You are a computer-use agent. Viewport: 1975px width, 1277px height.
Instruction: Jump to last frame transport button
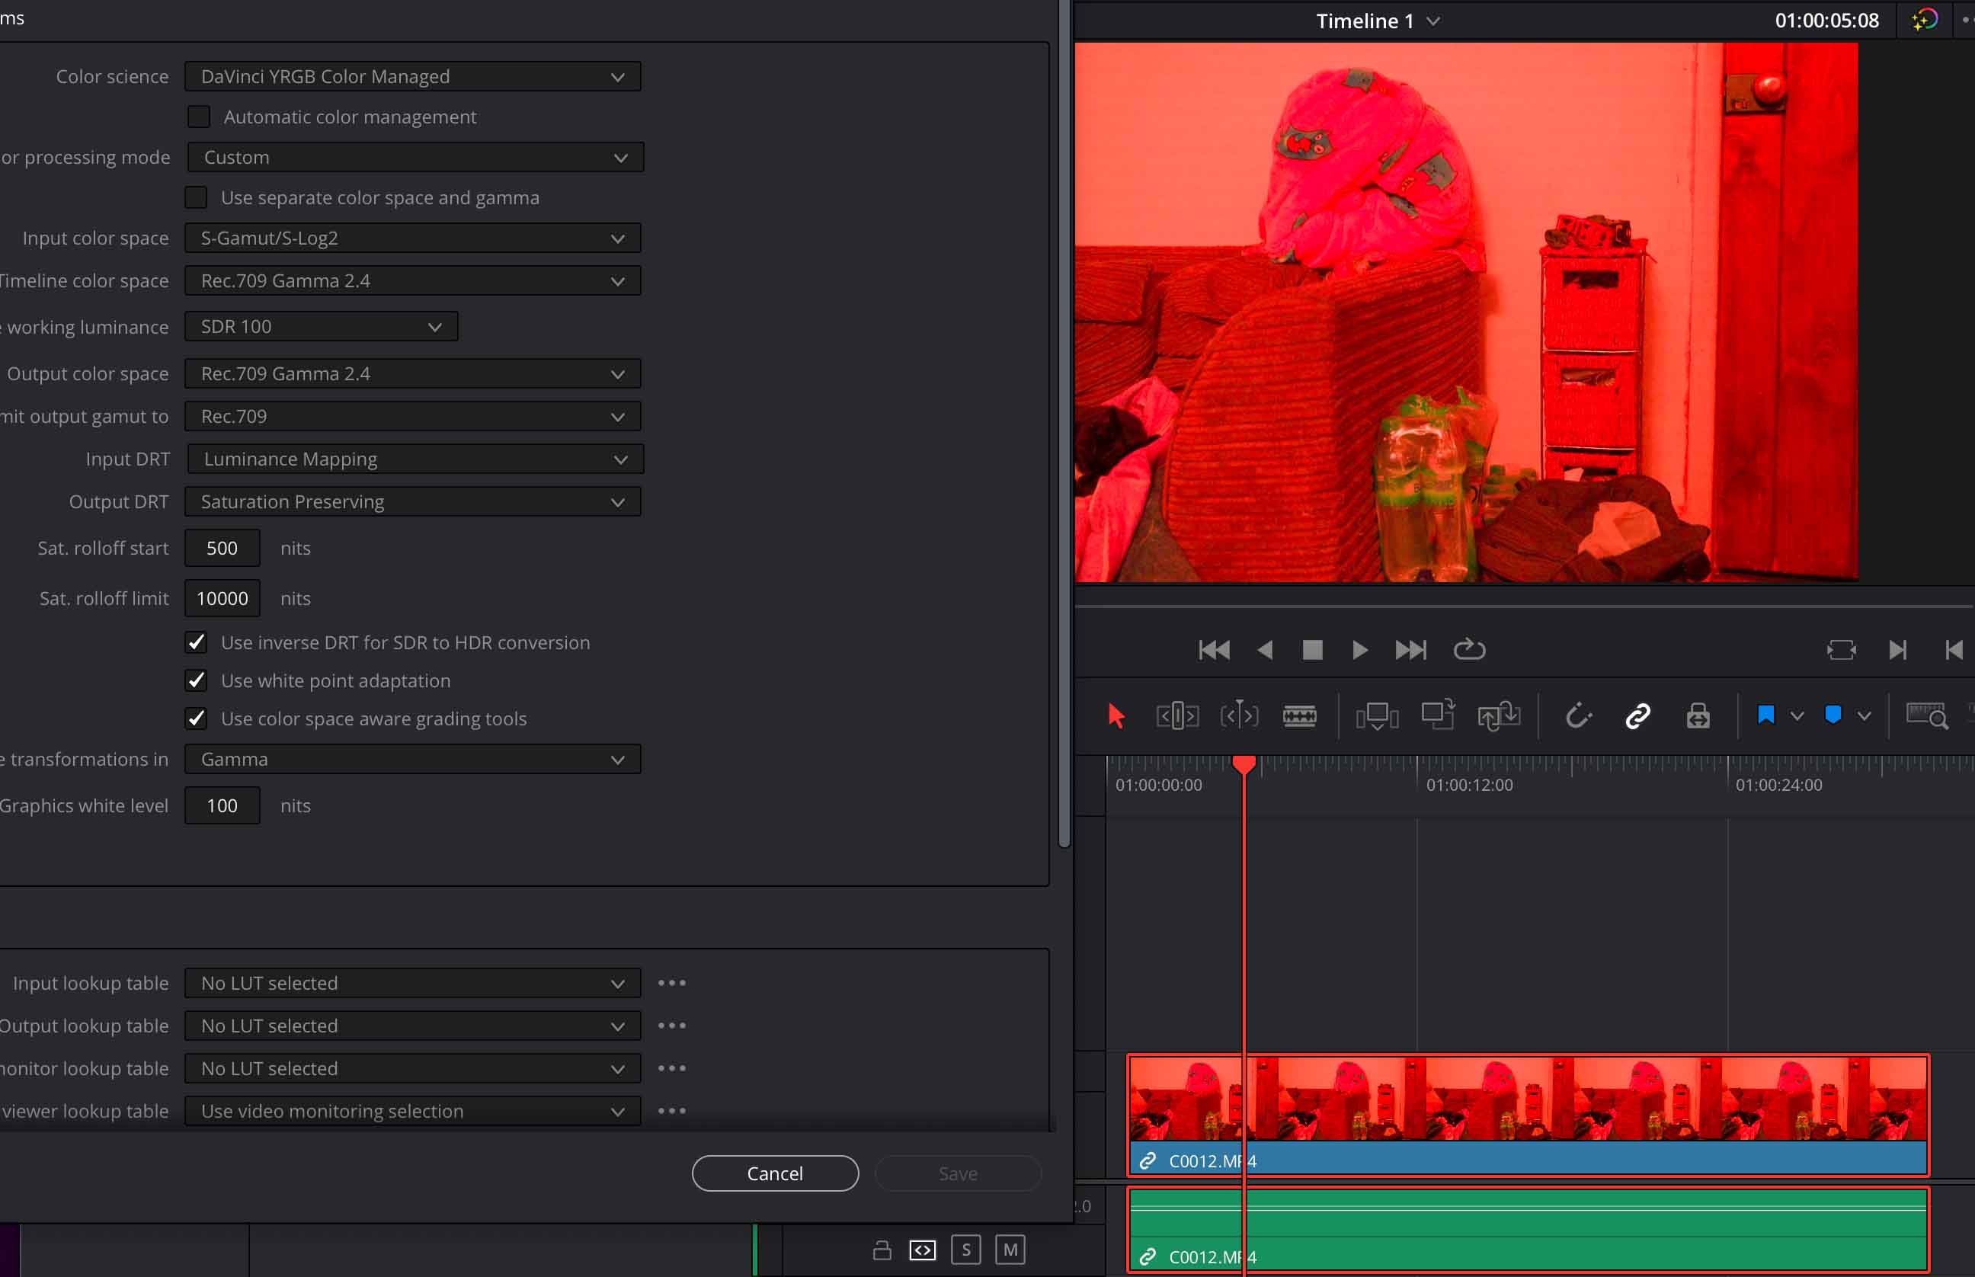[1410, 650]
